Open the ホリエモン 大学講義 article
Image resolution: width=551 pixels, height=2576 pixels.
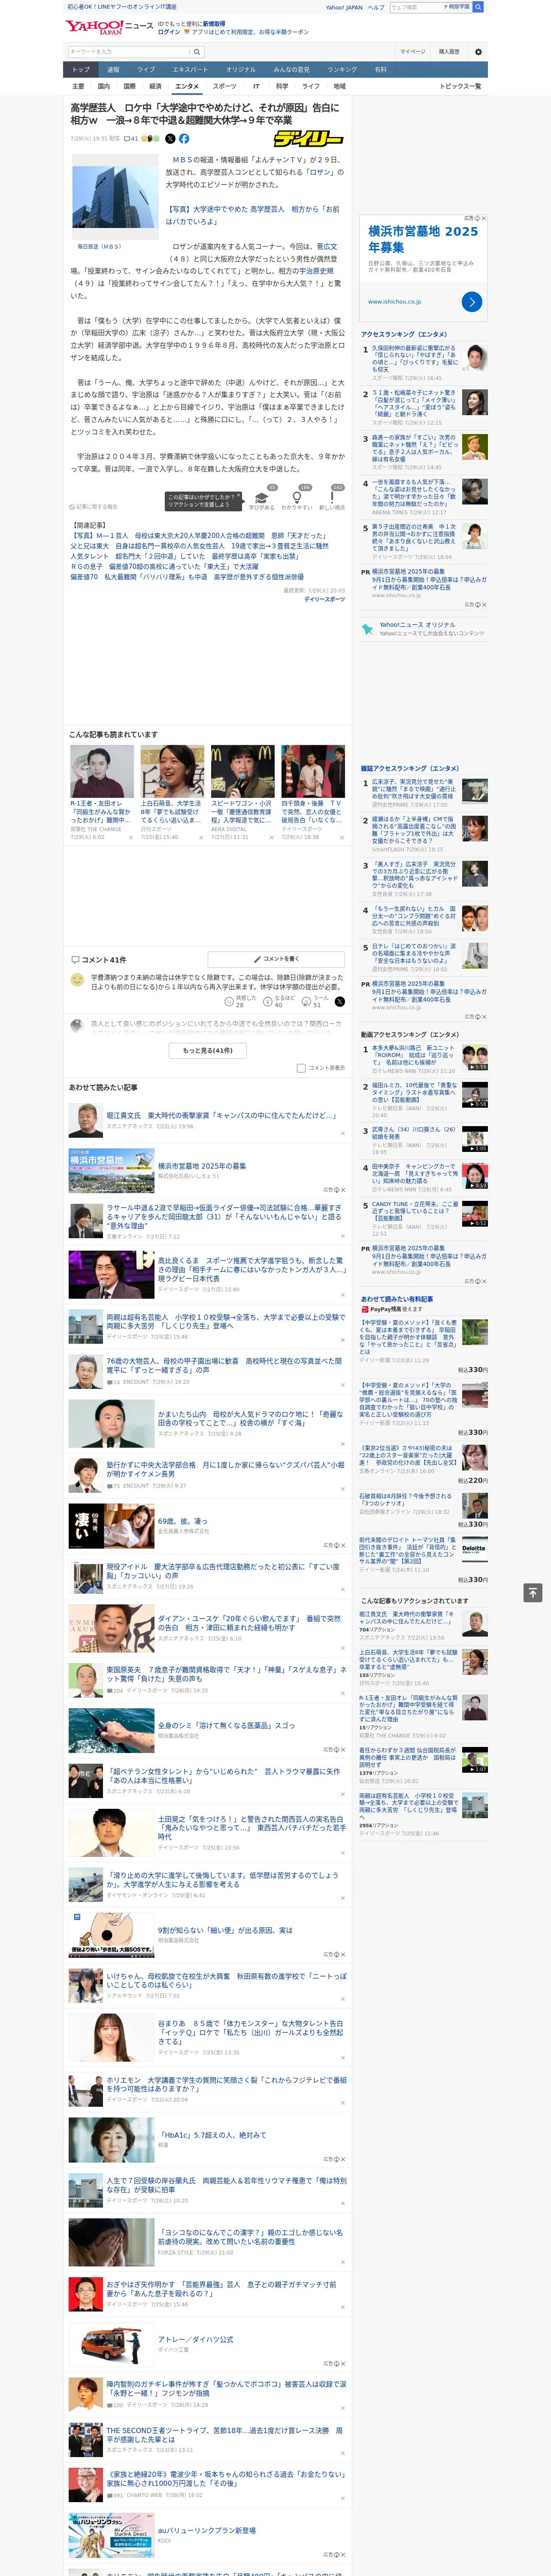pyautogui.click(x=226, y=2084)
